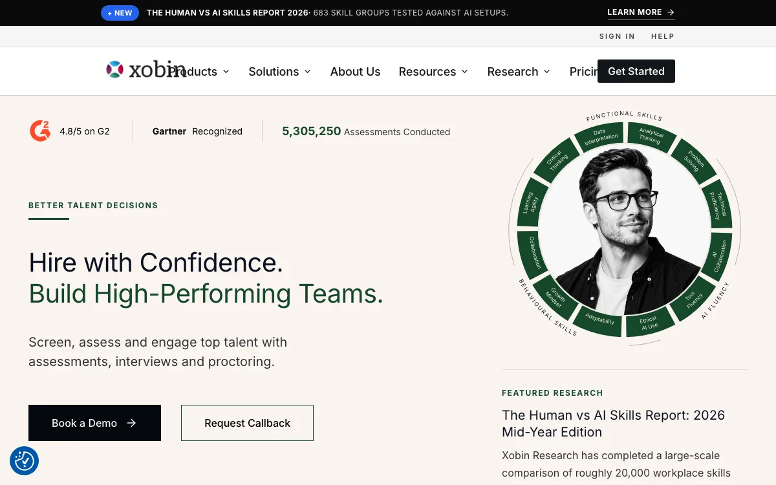Click the G2 logo badge
This screenshot has height=485, width=776.
40,131
